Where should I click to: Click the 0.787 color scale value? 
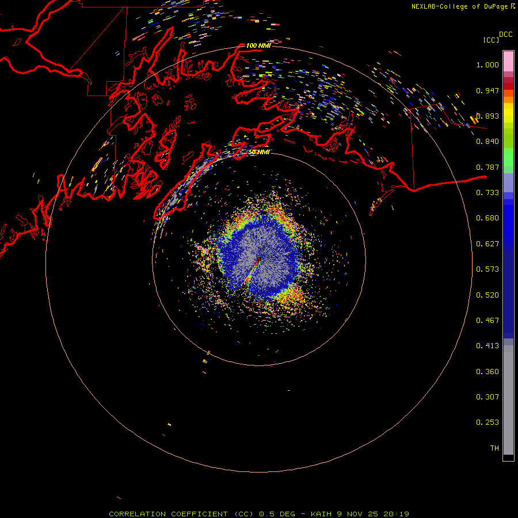[x=487, y=167]
